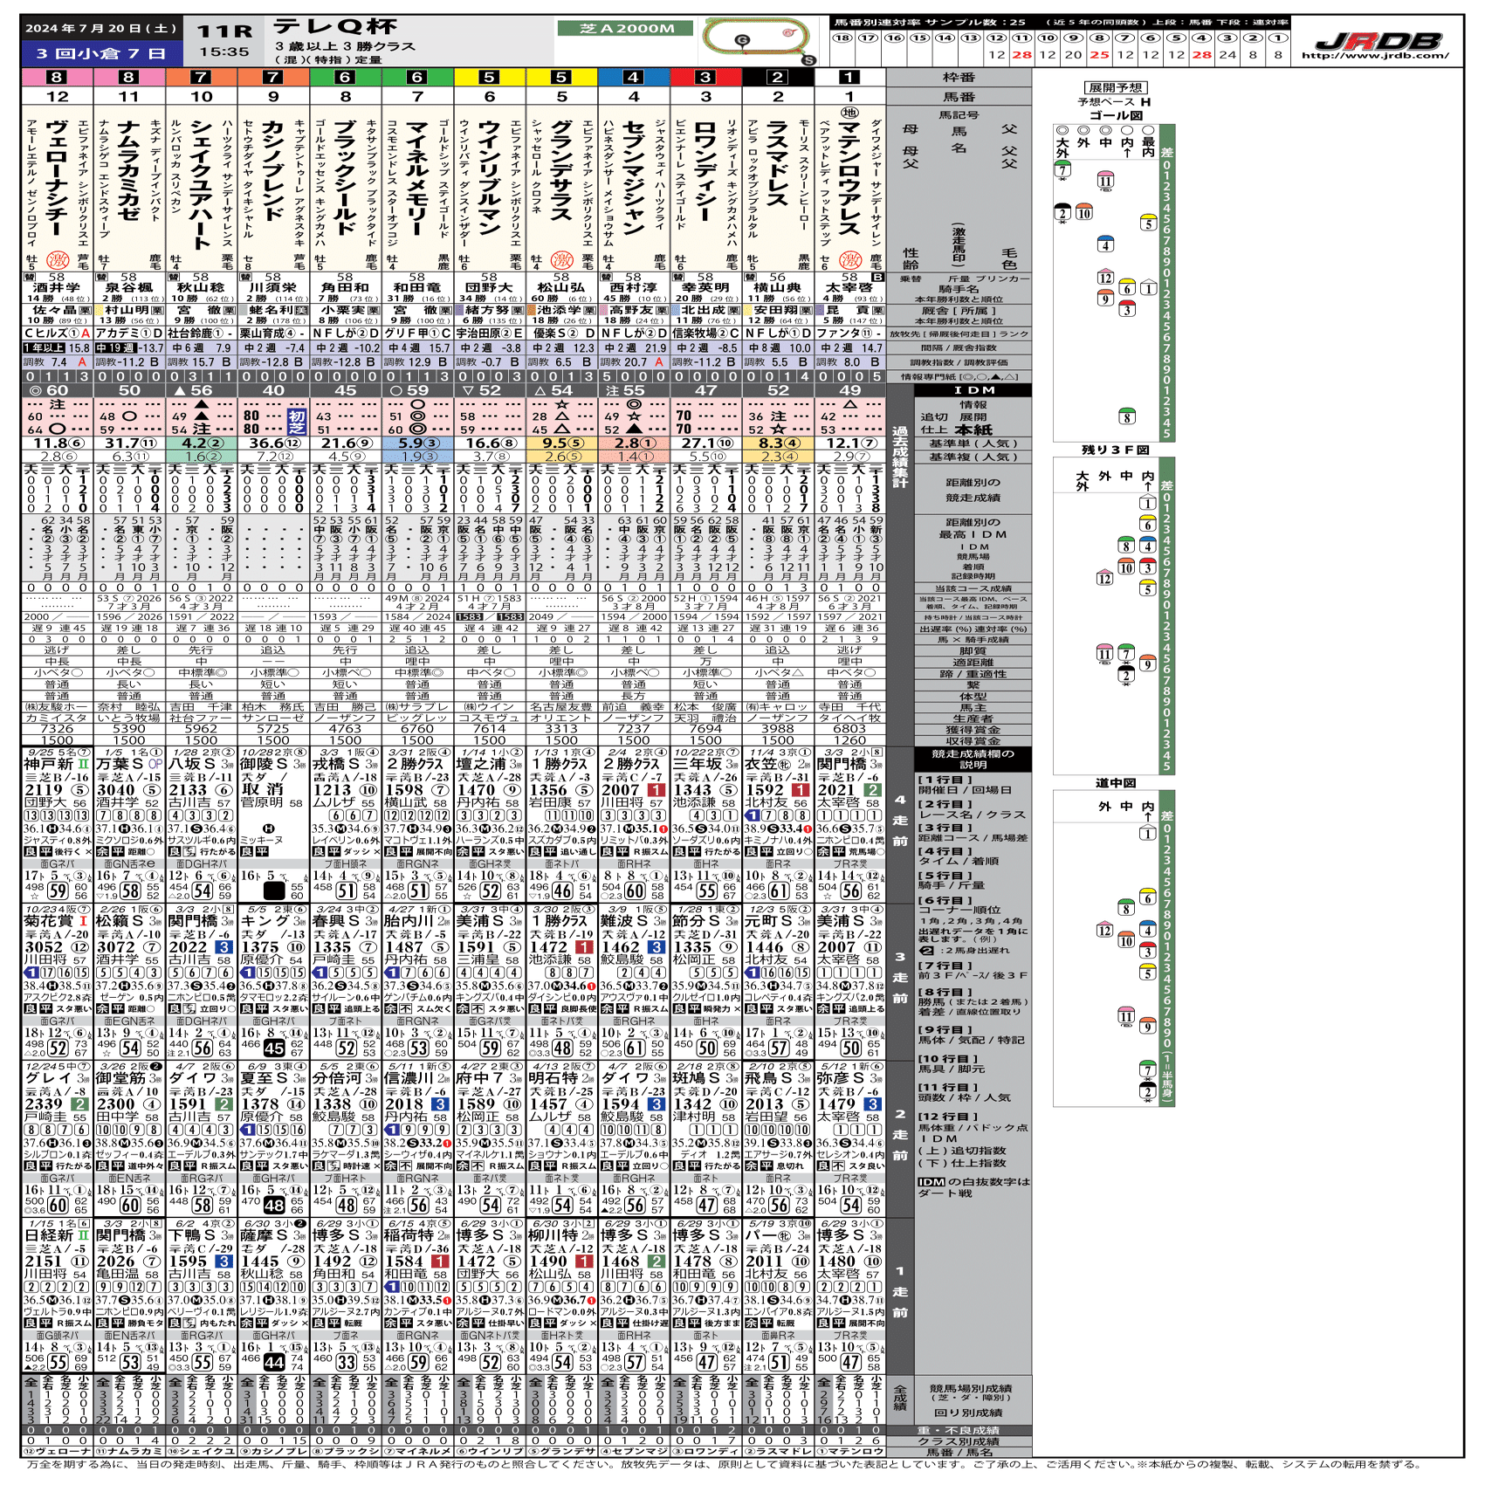Select the red frame 3 box above ロワンディシー

pyautogui.click(x=705, y=77)
